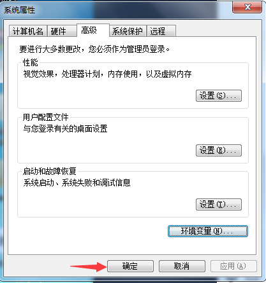The height and width of the screenshot is (283, 266).
Task: Switch to the 计算机名 tab
Action: tap(28, 31)
